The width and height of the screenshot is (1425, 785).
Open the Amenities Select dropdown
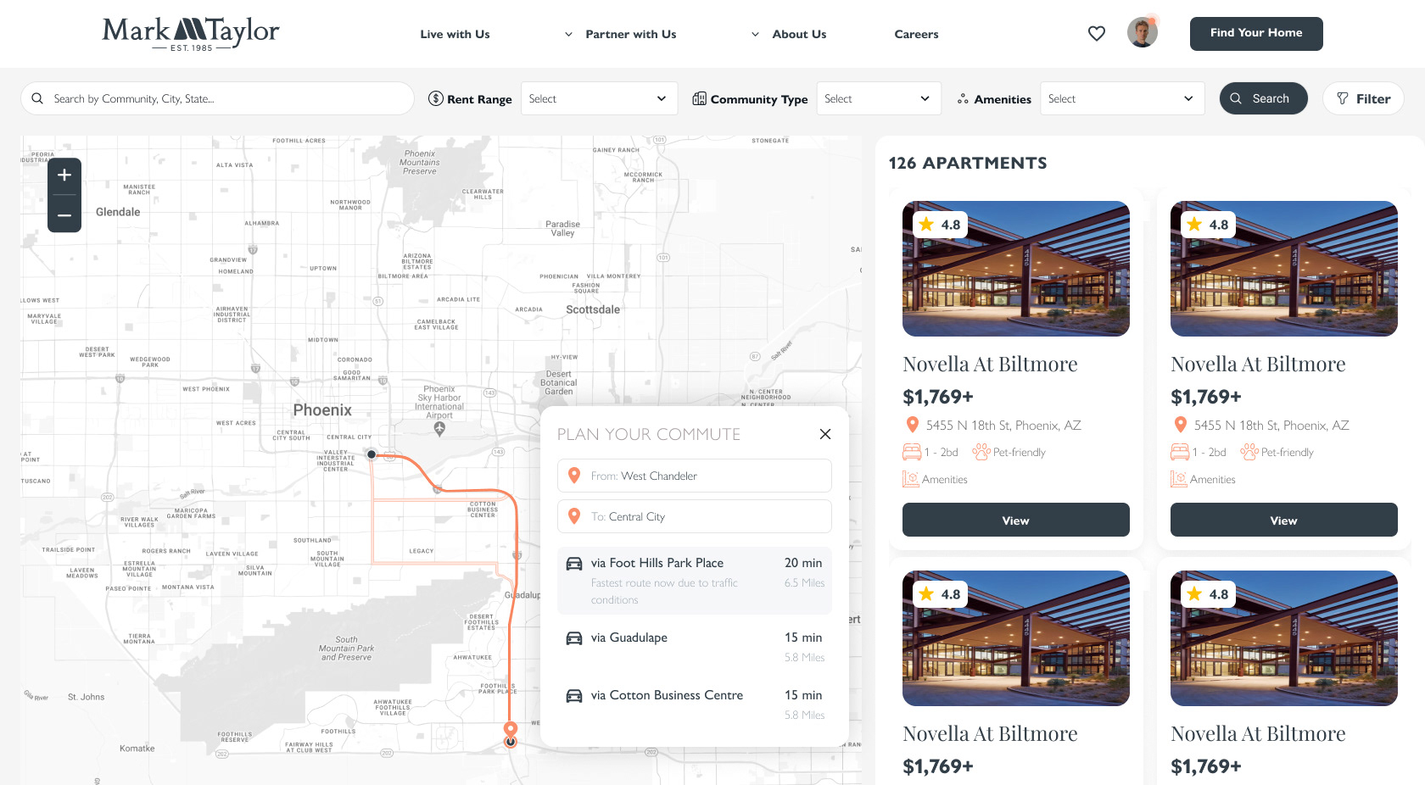coord(1122,98)
